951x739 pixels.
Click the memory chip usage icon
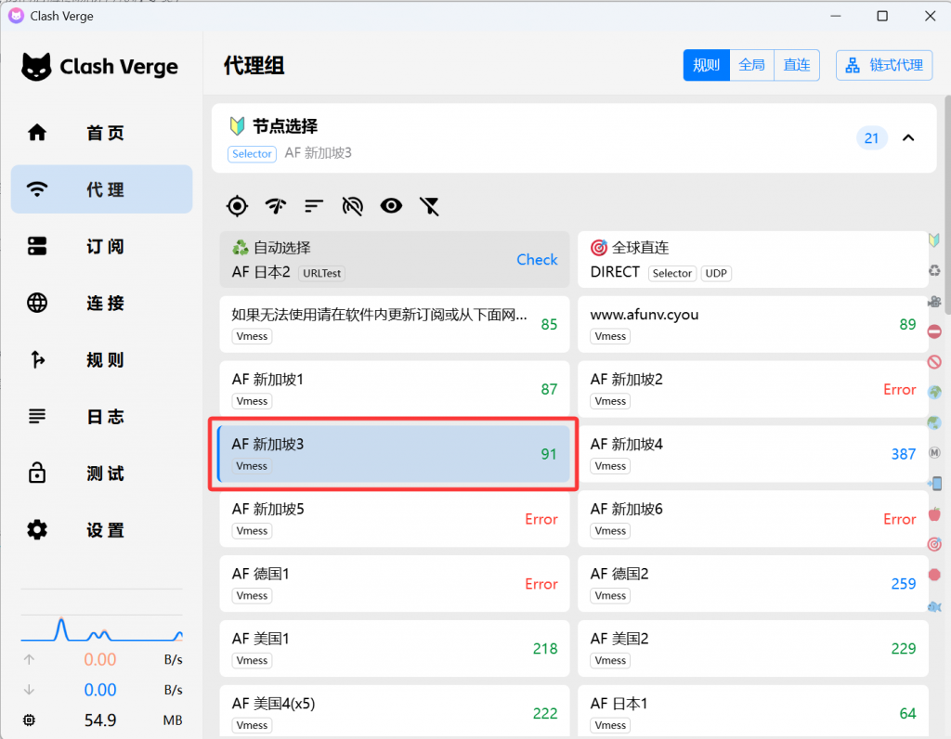click(29, 720)
